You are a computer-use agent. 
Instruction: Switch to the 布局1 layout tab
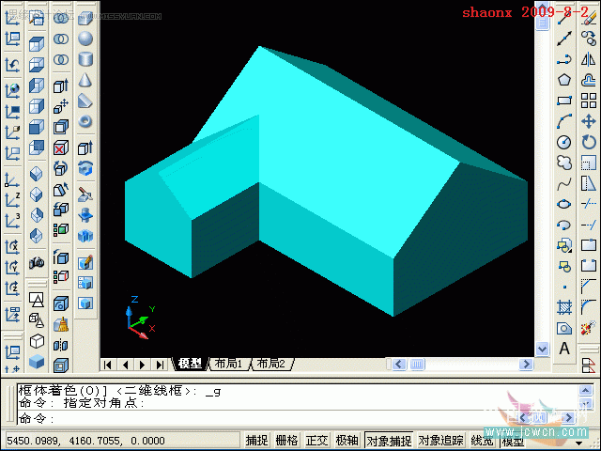pyautogui.click(x=228, y=364)
